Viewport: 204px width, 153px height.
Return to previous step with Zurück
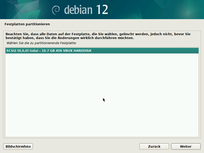pyautogui.click(x=154, y=146)
